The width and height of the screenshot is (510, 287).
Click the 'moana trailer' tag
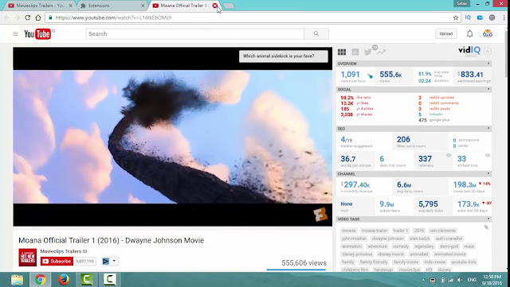coord(375,231)
